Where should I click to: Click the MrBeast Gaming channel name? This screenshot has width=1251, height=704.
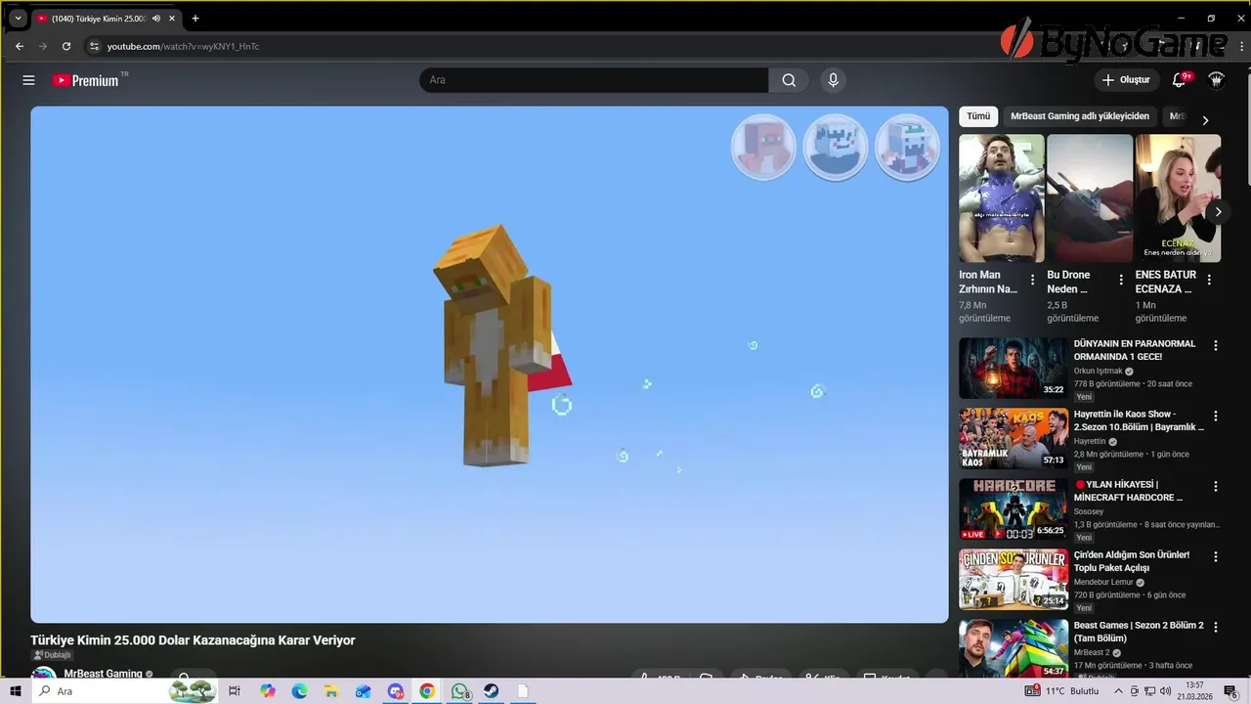click(x=103, y=674)
